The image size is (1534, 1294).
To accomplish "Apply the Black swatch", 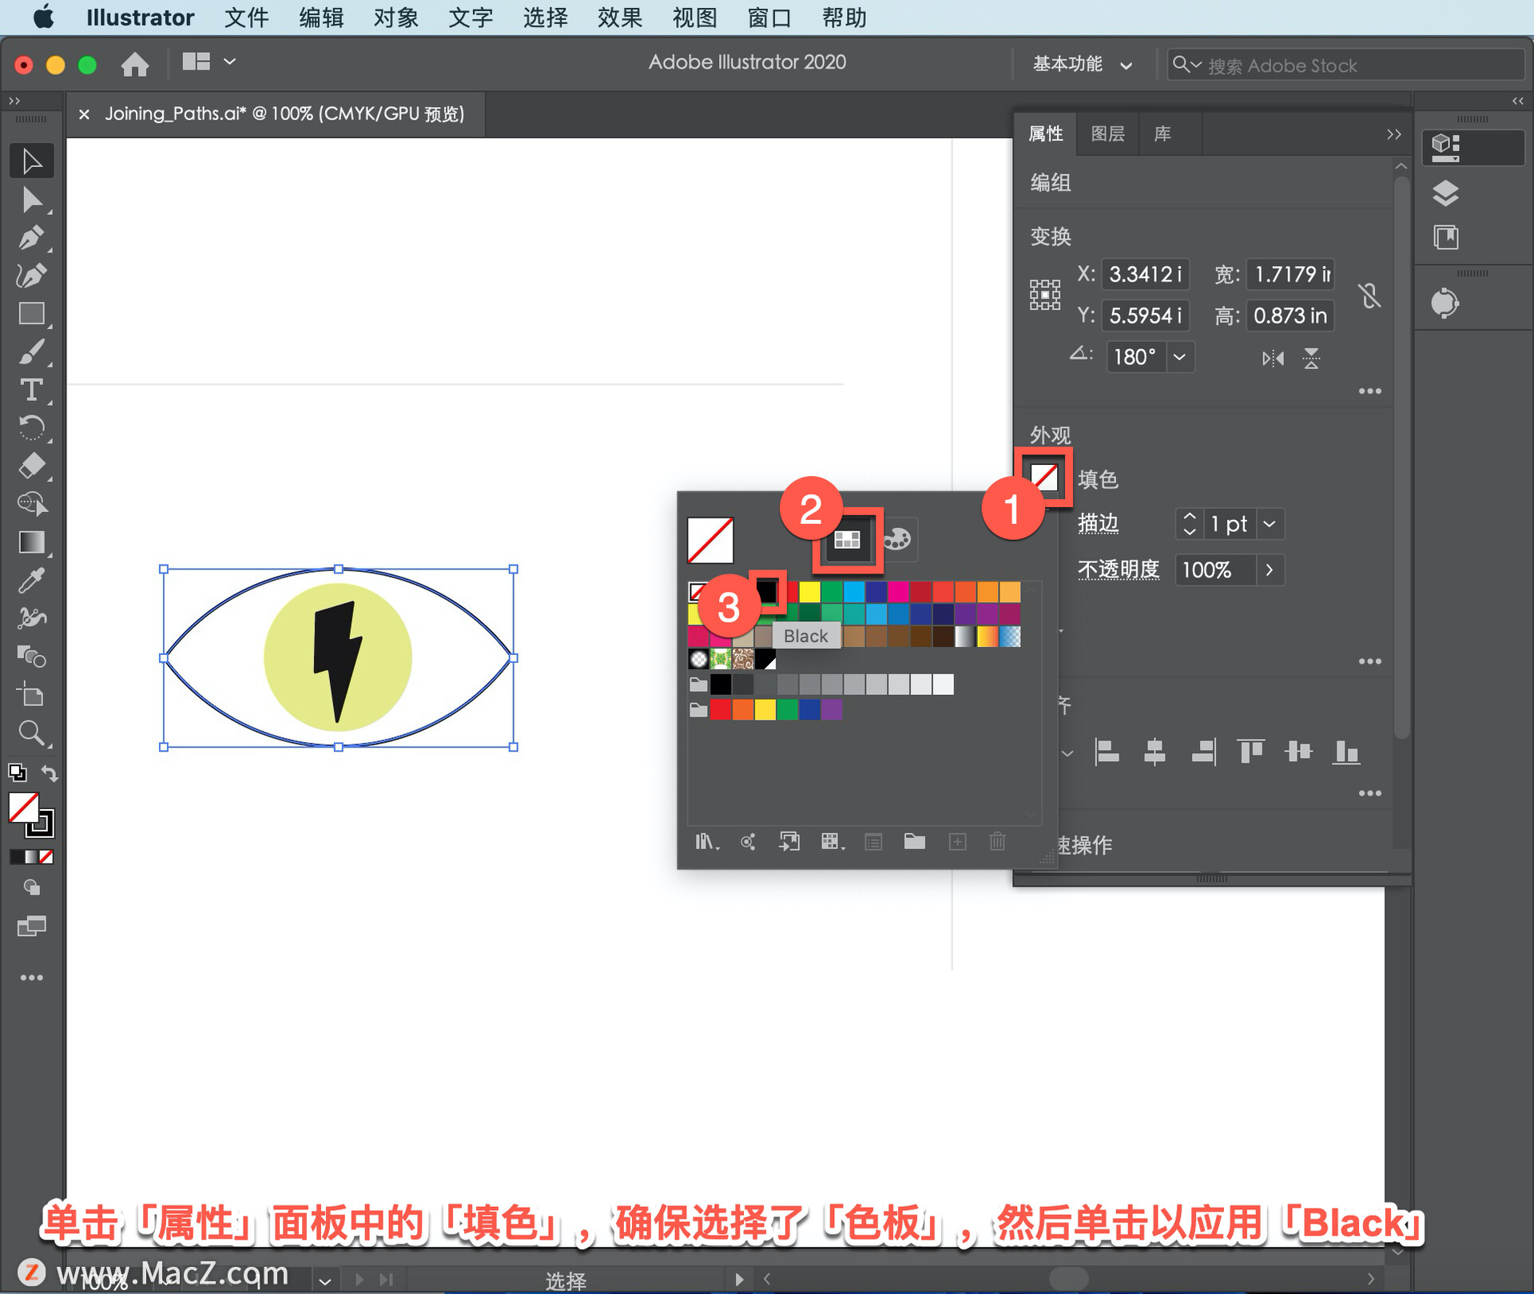I will click(767, 592).
